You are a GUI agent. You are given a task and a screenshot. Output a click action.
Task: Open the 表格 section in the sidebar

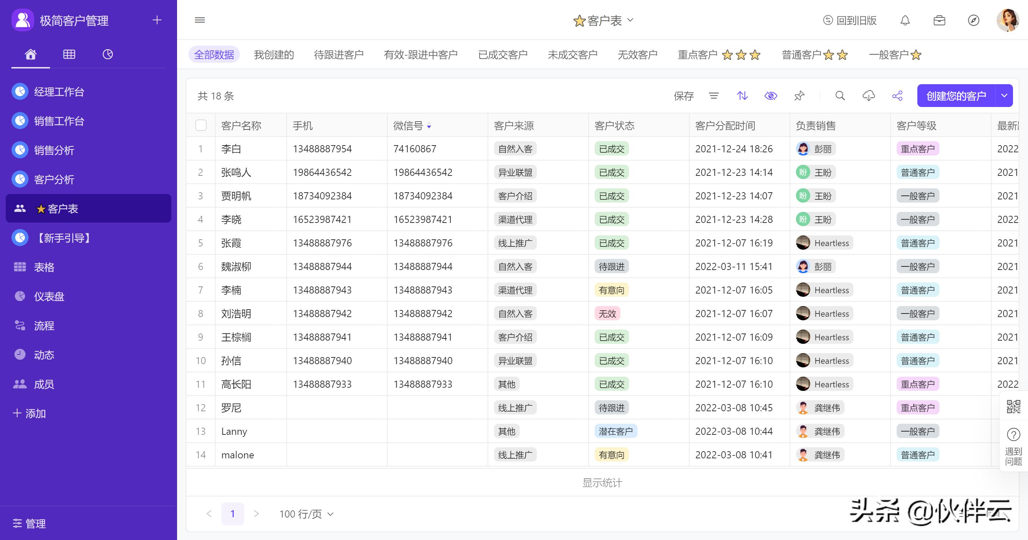(44, 267)
